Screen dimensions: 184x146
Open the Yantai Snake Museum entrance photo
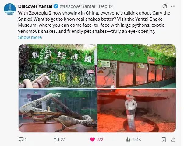[x=58, y=66]
